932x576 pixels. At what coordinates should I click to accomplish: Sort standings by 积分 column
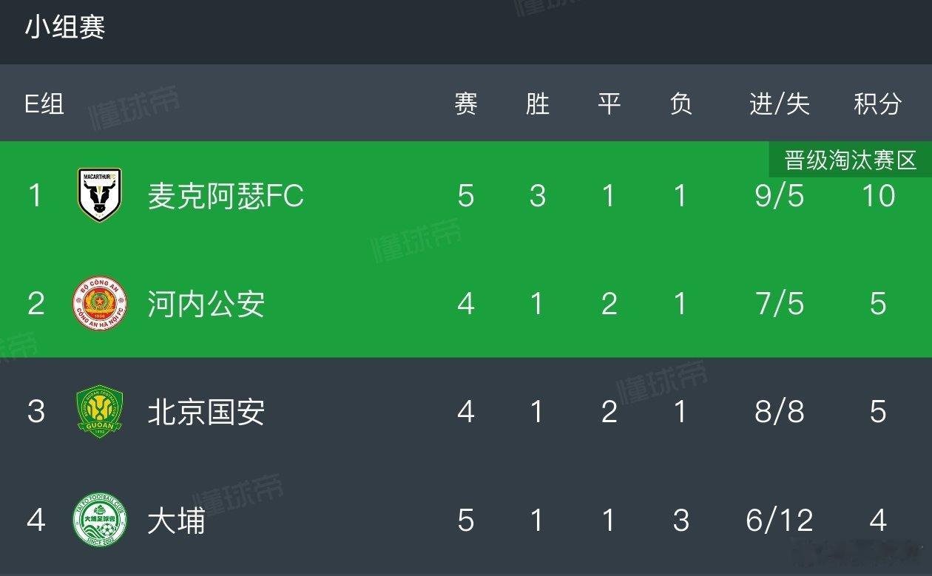(x=877, y=104)
